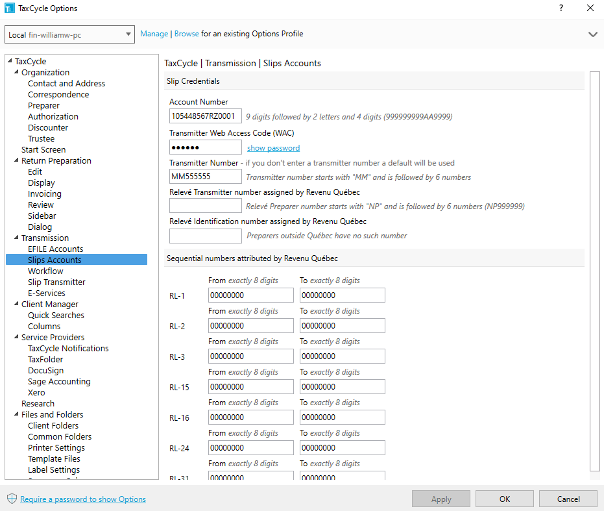Click the Browse profile link
This screenshot has width=604, height=511.
click(186, 34)
